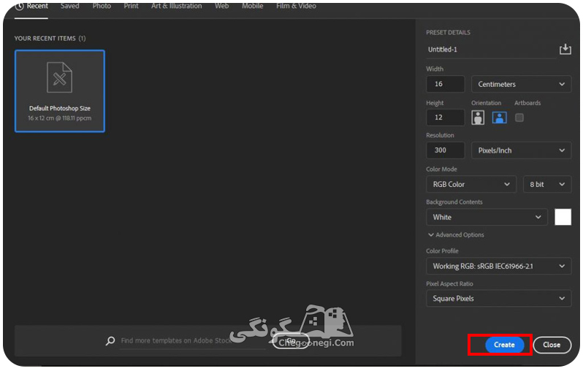Open the RGB Color mode dropdown
Screen dimensions: 583x371
471,184
